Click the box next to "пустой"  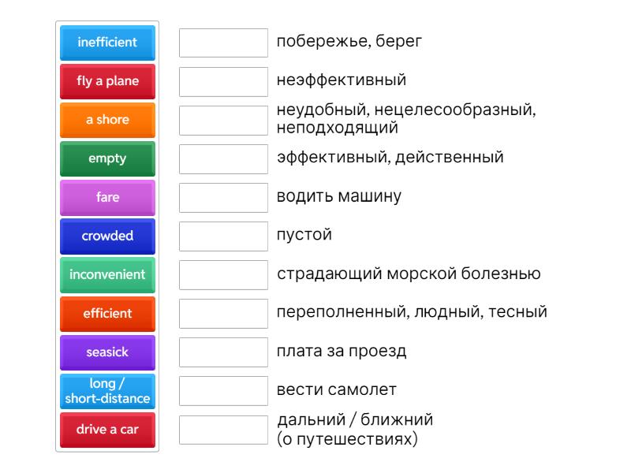pyautogui.click(x=223, y=236)
